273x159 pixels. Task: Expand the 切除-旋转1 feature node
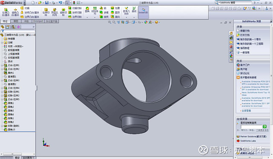(2, 126)
